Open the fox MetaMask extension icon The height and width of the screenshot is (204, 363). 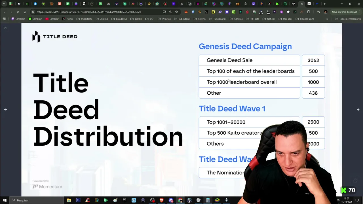(186, 12)
